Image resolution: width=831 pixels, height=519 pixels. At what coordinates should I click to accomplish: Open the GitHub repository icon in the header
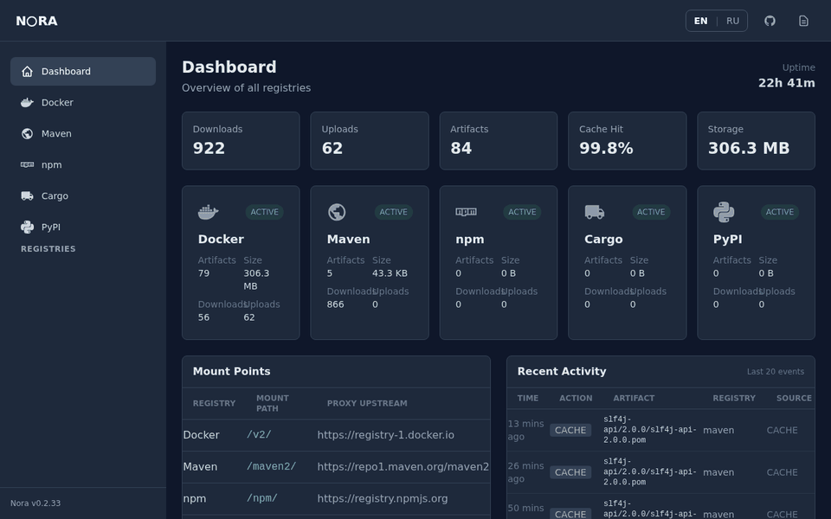point(770,20)
